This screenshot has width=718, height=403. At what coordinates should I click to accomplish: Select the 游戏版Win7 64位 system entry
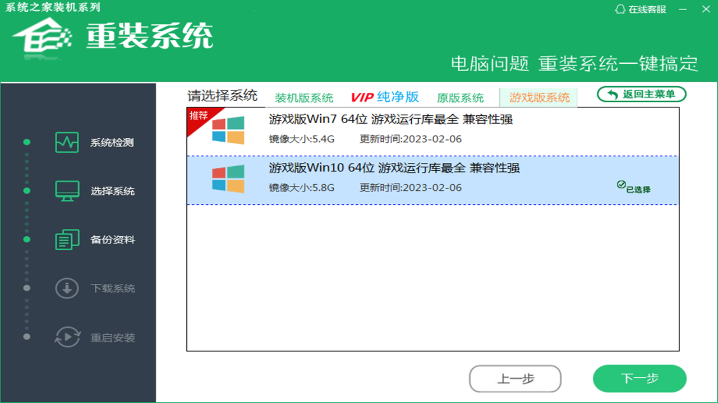tap(390, 119)
